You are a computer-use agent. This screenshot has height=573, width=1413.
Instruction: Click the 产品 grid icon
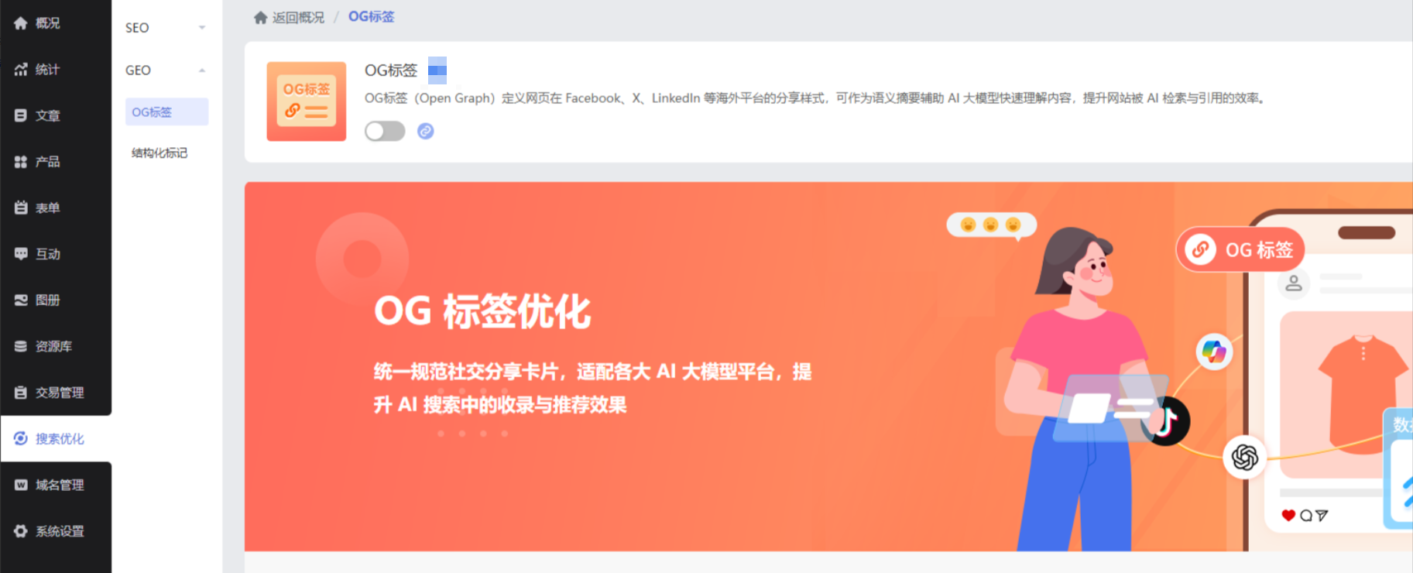click(x=21, y=162)
